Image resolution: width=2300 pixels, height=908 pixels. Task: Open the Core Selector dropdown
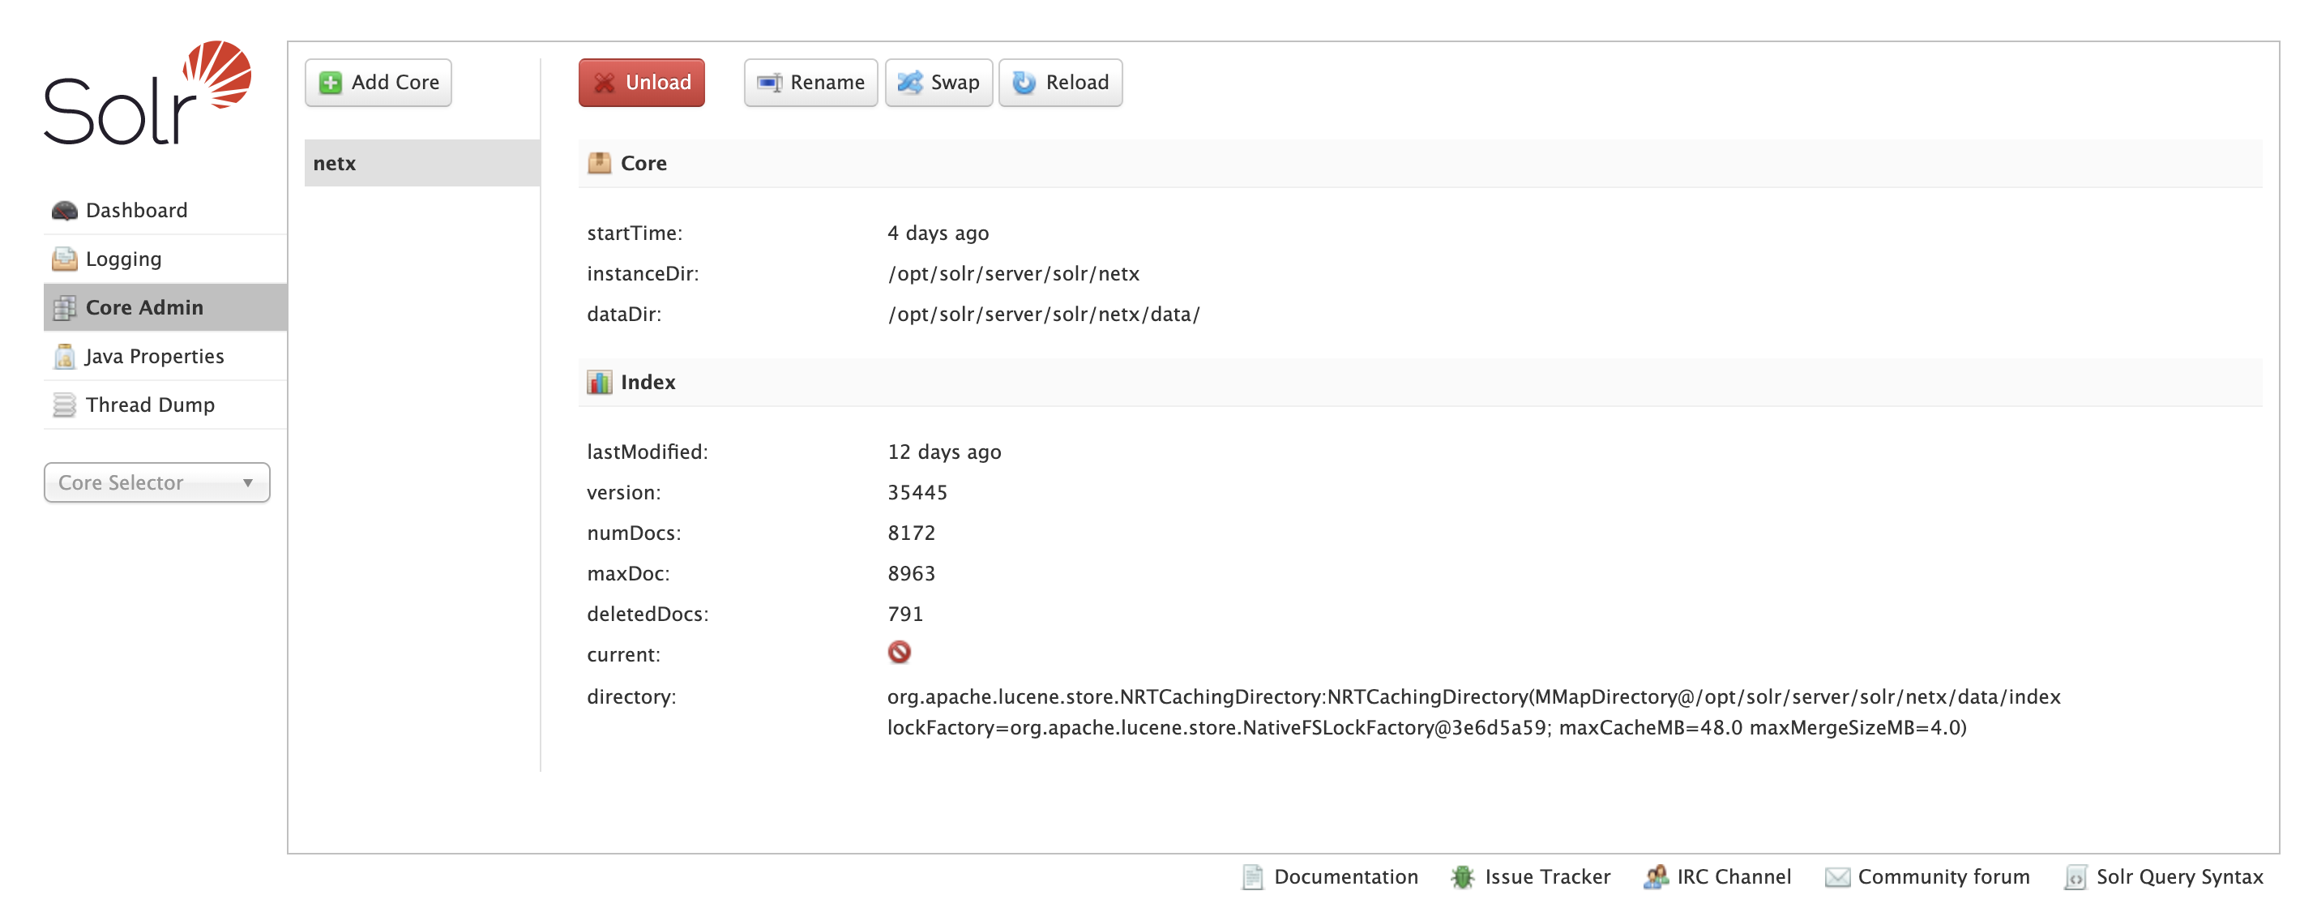(143, 482)
